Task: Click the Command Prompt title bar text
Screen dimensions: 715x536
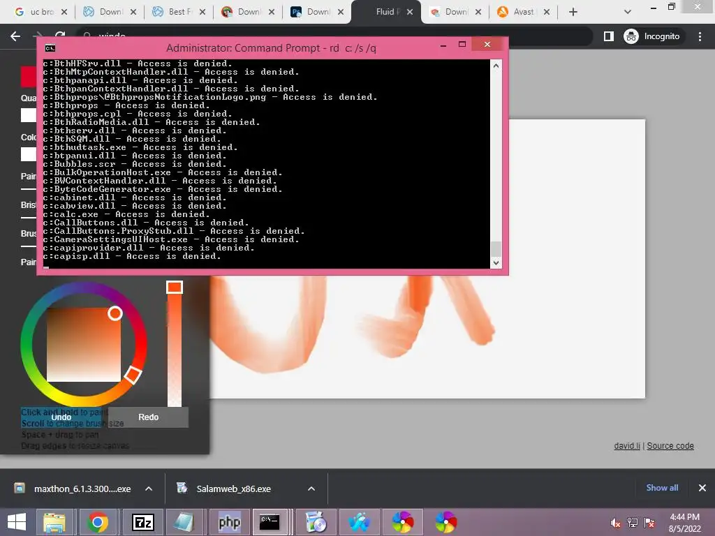Action: point(271,48)
